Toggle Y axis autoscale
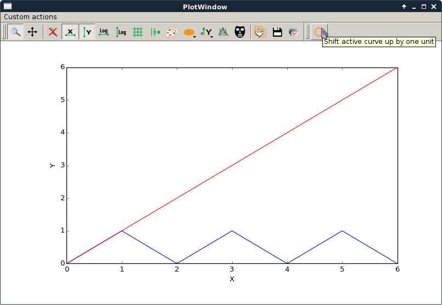The image size is (442, 305). click(x=87, y=32)
